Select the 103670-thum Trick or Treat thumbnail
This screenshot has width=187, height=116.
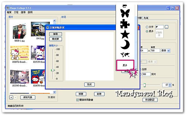[x=38, y=76]
